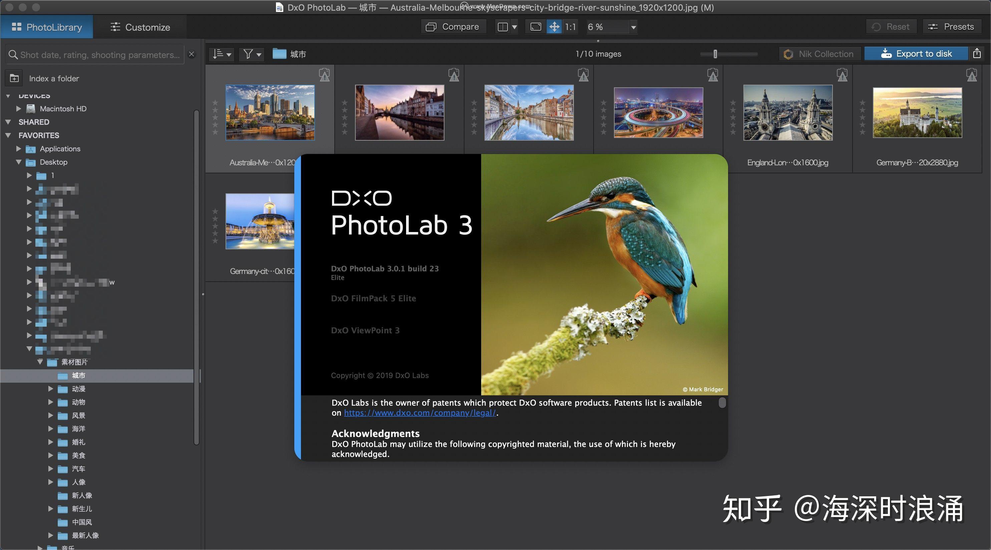Click the status icon on the Germany castle thumbnail

(972, 75)
